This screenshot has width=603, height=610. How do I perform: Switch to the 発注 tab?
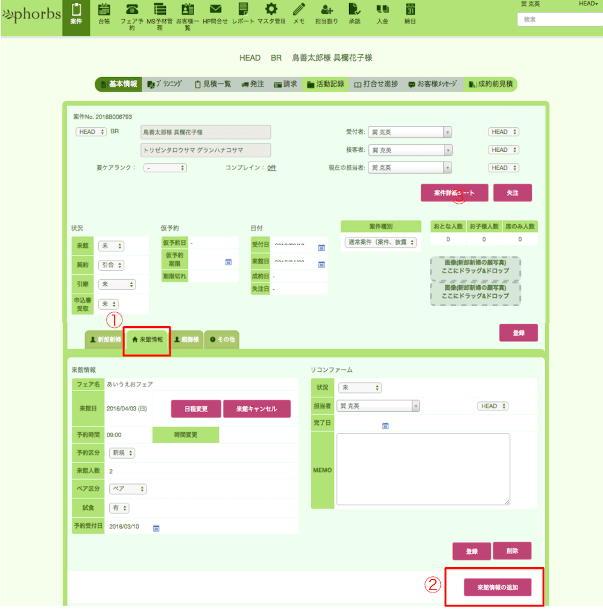click(253, 84)
